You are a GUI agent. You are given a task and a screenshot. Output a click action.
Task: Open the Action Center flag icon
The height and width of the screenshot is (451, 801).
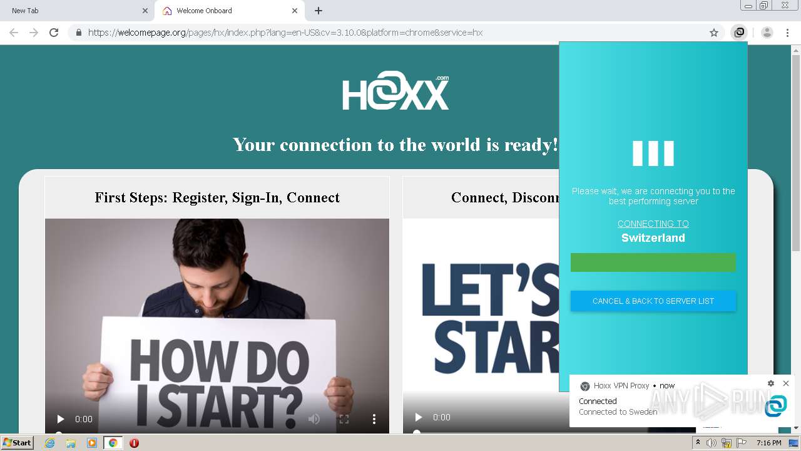[742, 443]
